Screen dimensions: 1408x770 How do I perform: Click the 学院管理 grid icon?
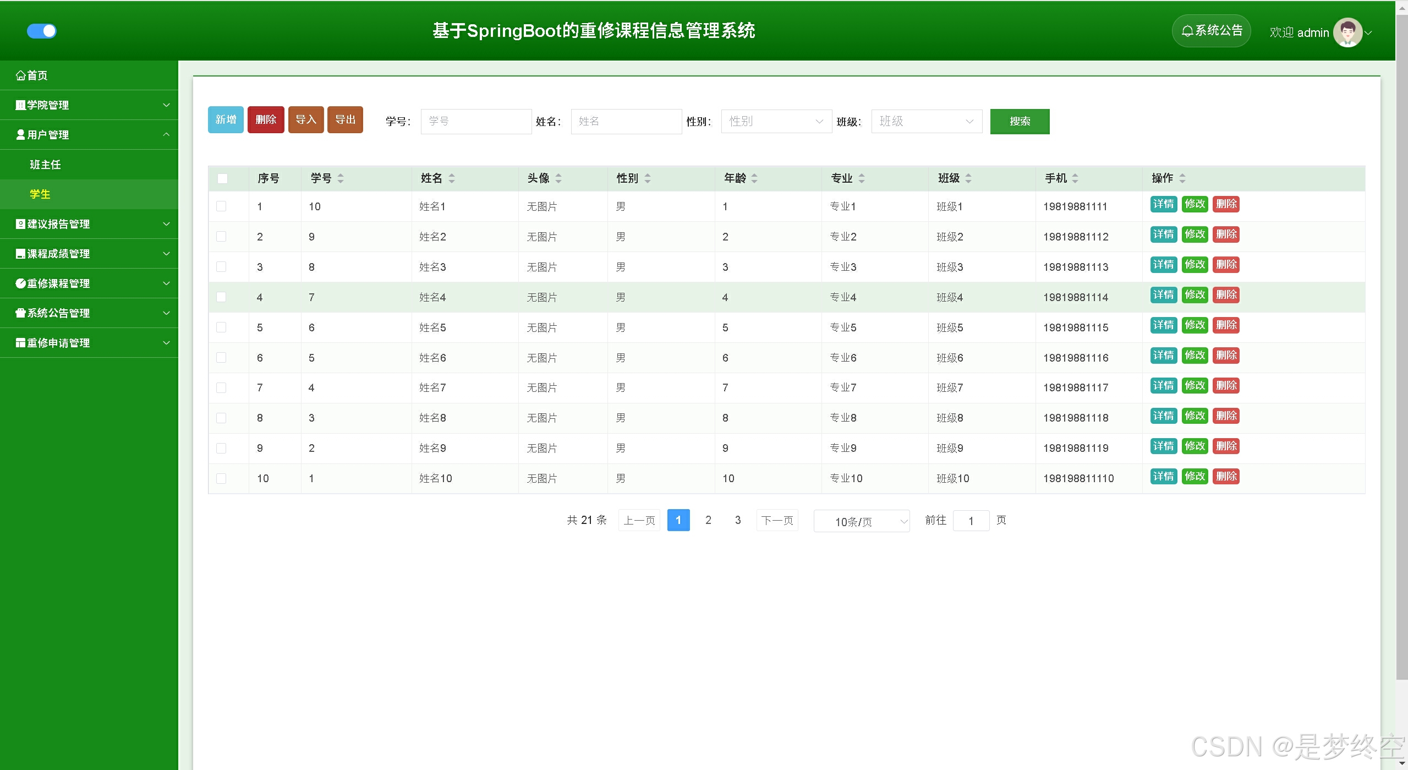pyautogui.click(x=21, y=105)
